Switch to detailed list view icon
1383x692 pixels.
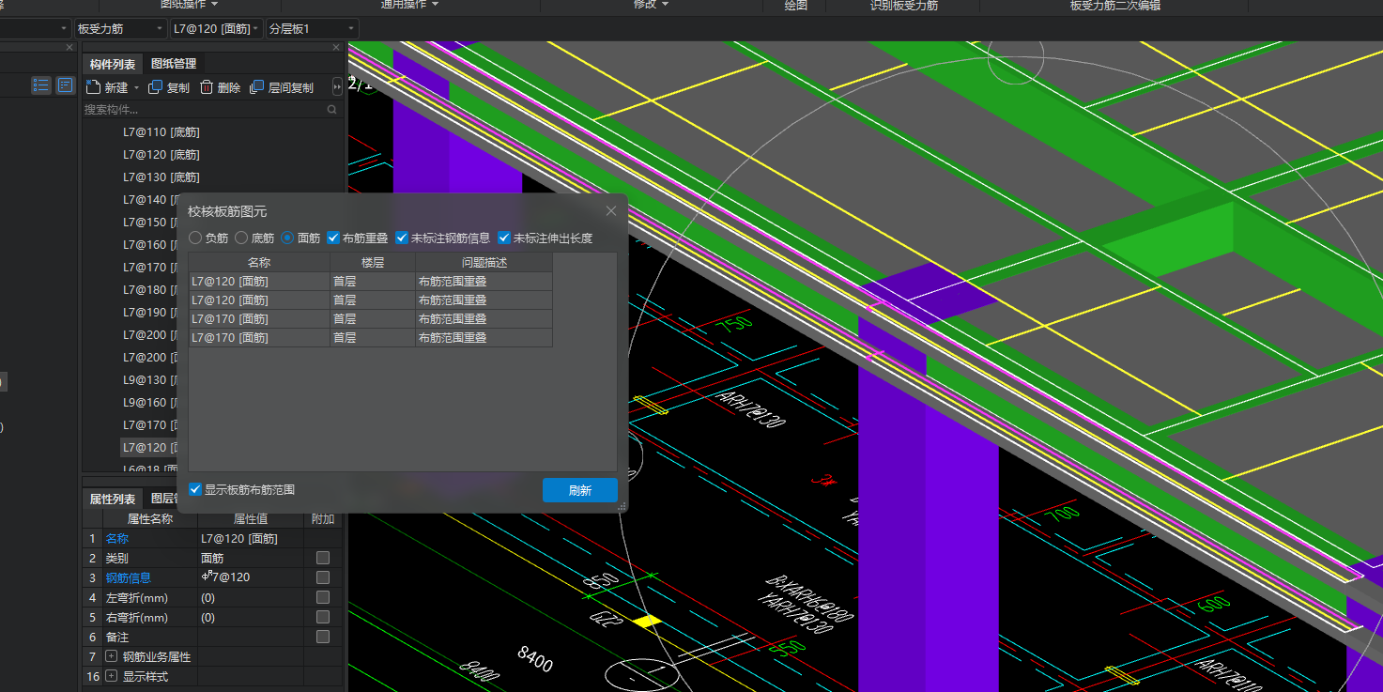[x=66, y=85]
